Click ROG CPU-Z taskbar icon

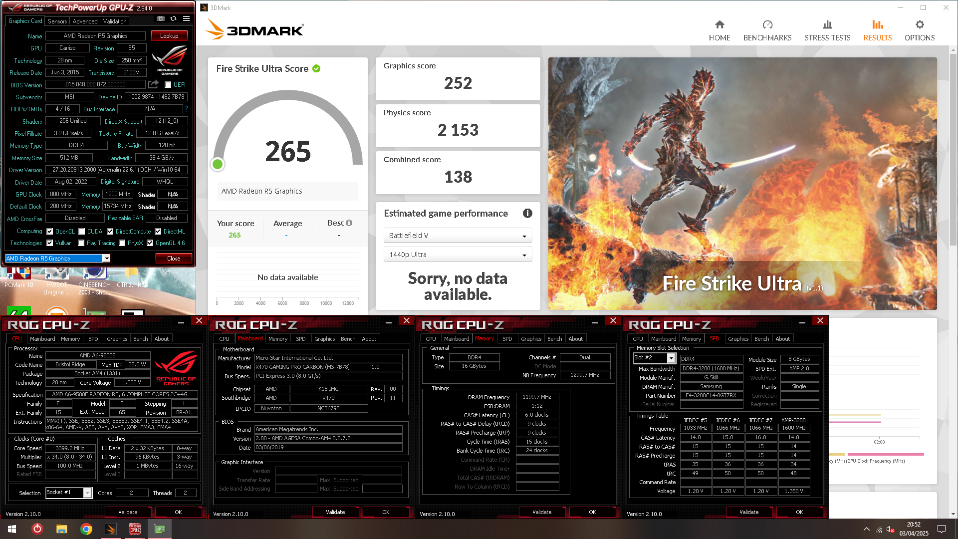(135, 529)
